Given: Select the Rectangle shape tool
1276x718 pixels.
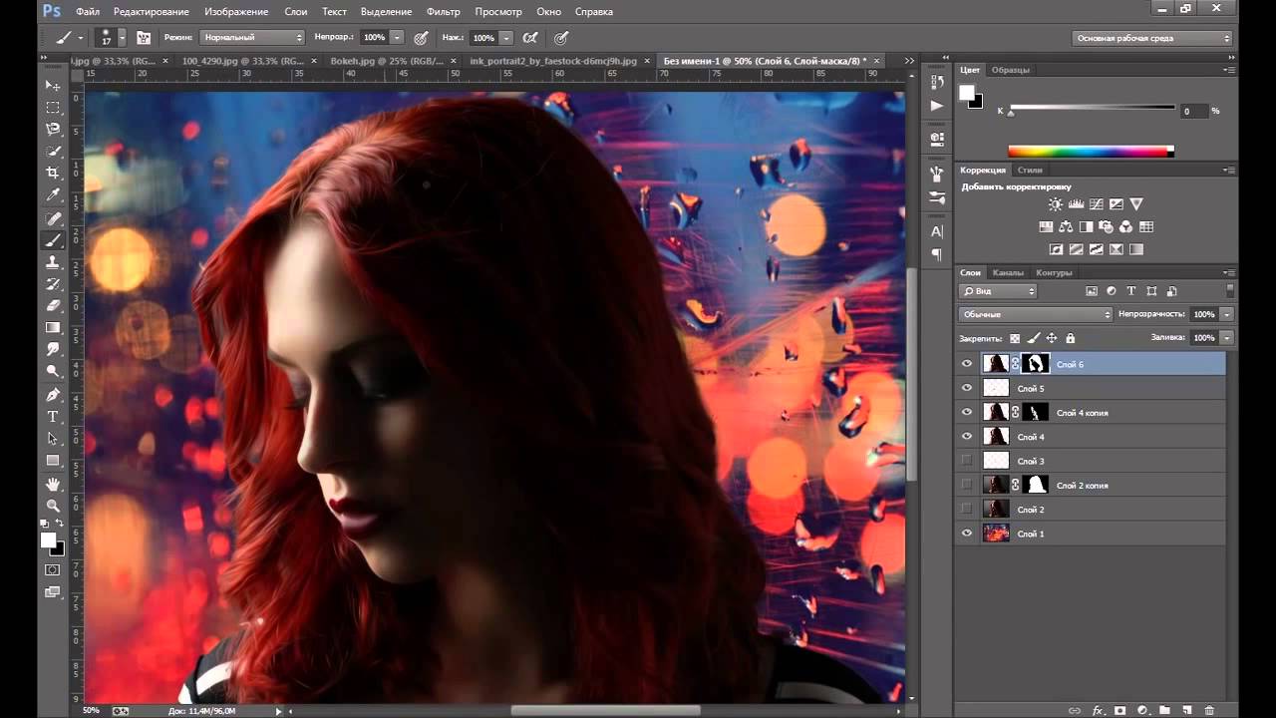Looking at the screenshot, I should (x=53, y=461).
